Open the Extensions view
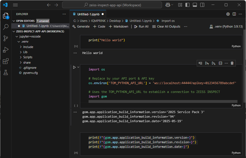 6,61
